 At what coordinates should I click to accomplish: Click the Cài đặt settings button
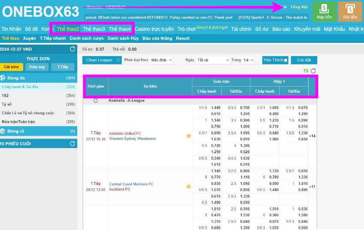(304, 60)
